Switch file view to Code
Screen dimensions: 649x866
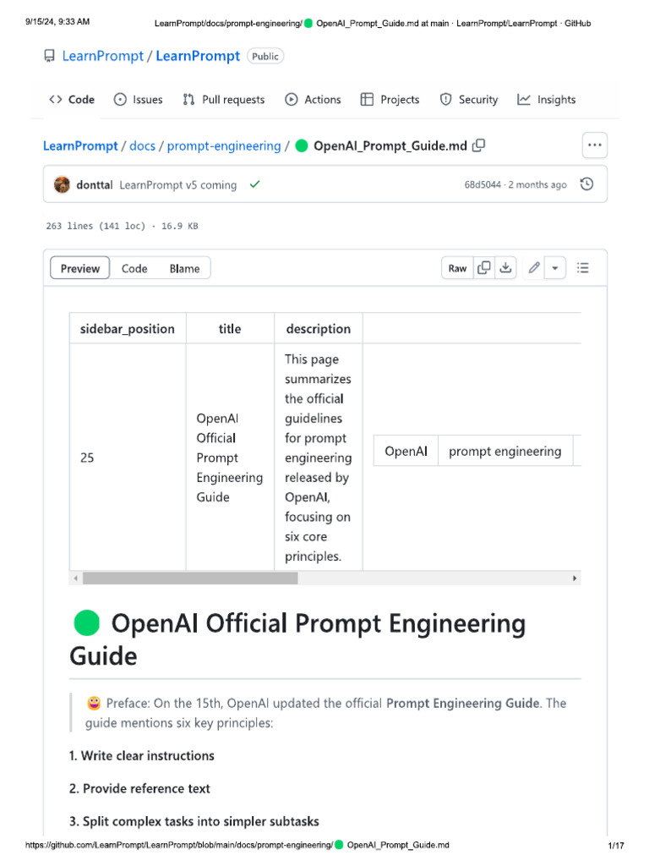(x=134, y=268)
